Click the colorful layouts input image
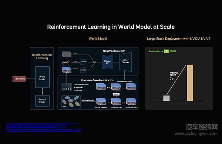The image size is (222, 144). 67,62
